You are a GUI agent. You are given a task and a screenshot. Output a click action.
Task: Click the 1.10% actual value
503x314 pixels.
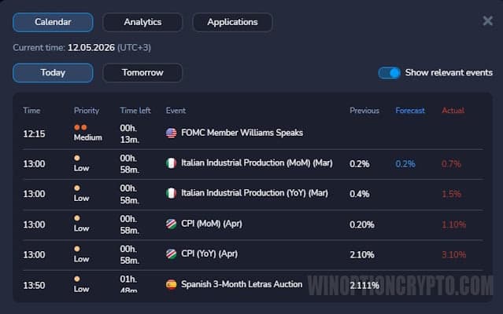[453, 225]
